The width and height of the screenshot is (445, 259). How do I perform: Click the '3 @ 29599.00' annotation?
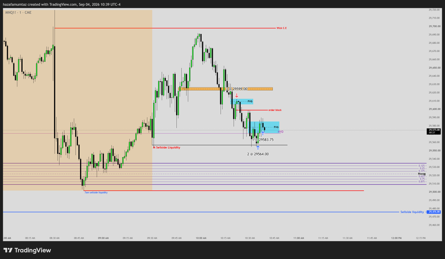coord(237,89)
